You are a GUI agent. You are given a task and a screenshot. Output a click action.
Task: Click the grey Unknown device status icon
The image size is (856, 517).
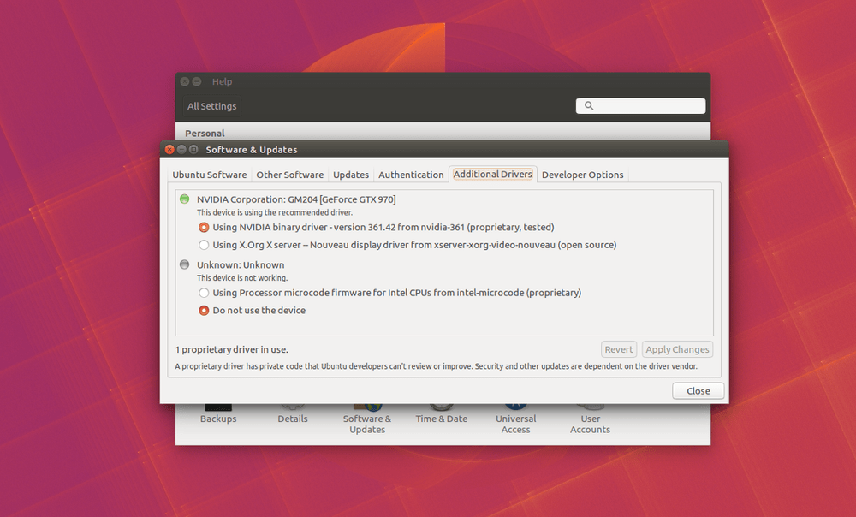(x=184, y=265)
